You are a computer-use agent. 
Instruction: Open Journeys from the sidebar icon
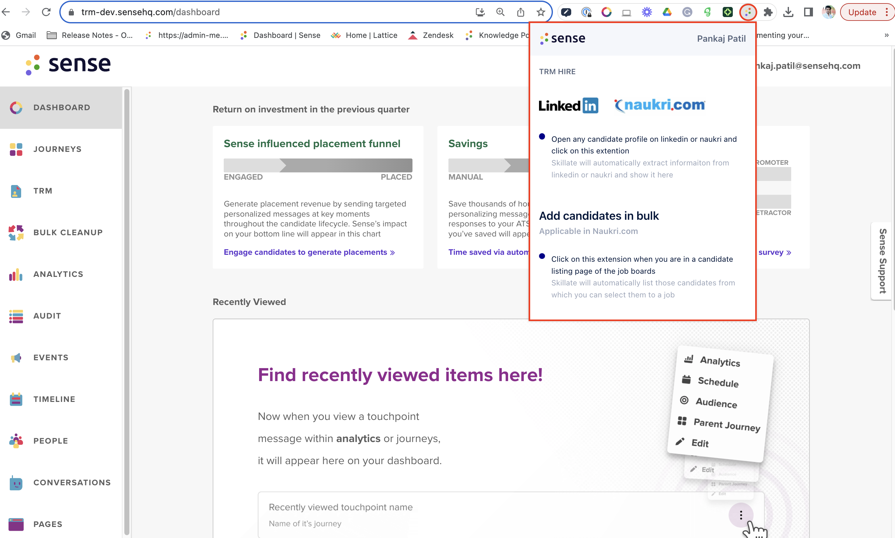[x=16, y=149]
